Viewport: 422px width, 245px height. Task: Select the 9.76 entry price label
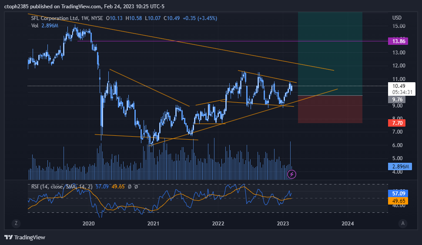pyautogui.click(x=397, y=99)
